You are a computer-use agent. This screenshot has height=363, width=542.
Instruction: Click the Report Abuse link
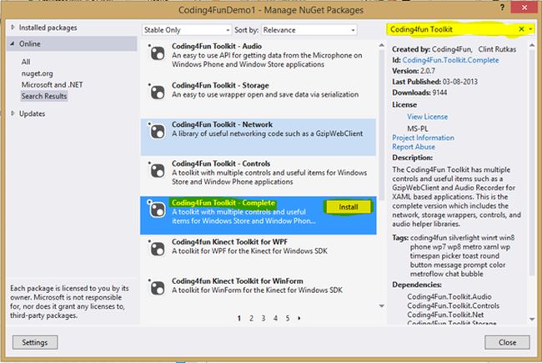tap(414, 147)
